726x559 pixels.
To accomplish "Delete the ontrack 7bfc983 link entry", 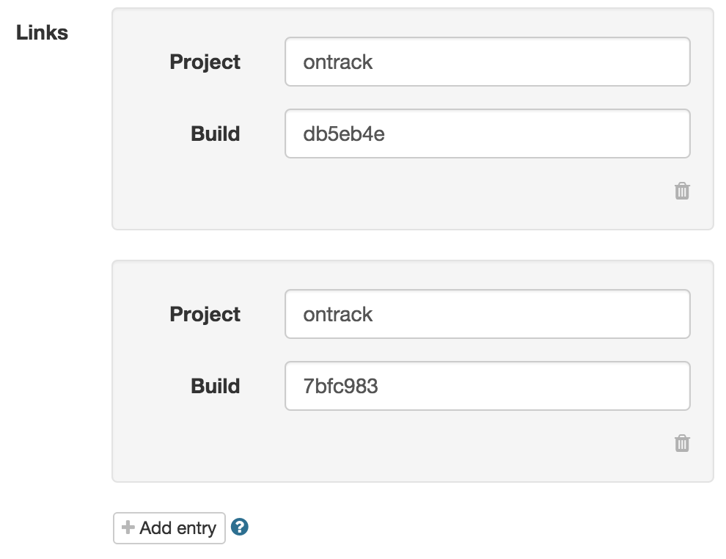I will click(x=682, y=444).
